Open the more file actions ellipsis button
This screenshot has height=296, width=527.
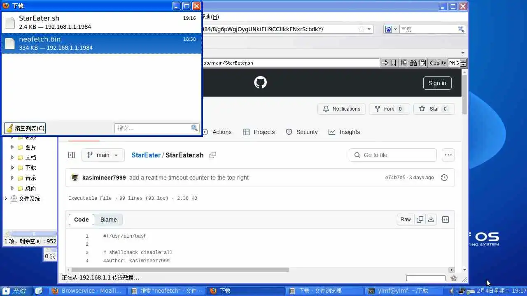pyautogui.click(x=448, y=155)
